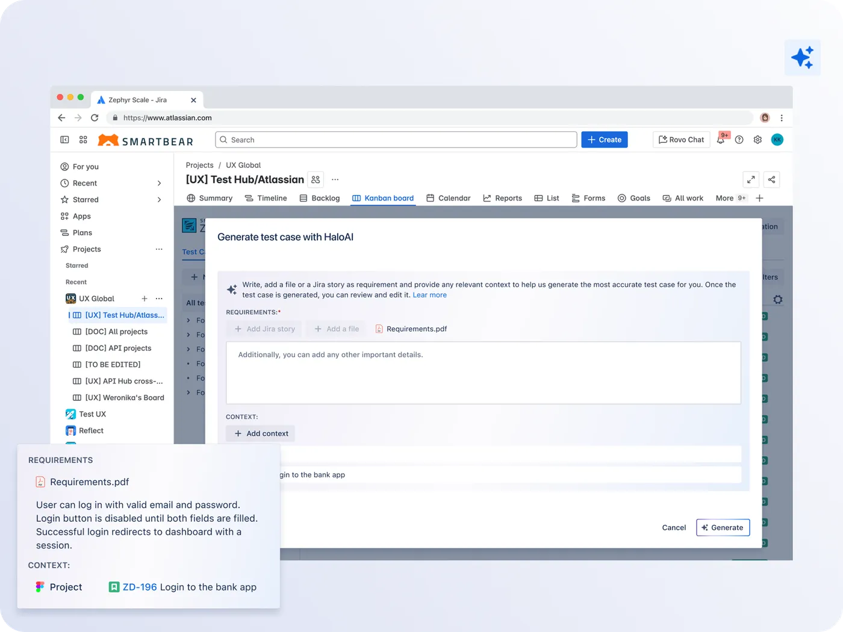Click the Requirements.pdf attachment in dialog
This screenshot has width=843, height=632.
coord(411,329)
